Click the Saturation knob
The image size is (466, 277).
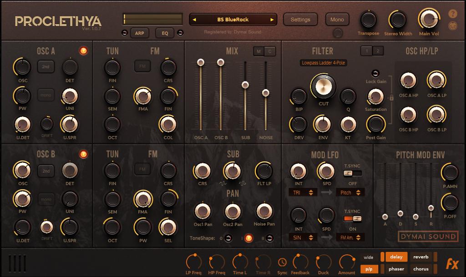pos(375,96)
